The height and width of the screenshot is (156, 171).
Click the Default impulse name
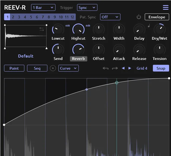coord(26,56)
